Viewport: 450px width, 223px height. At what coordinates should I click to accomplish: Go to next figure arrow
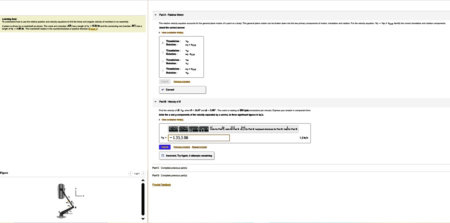click(143, 174)
